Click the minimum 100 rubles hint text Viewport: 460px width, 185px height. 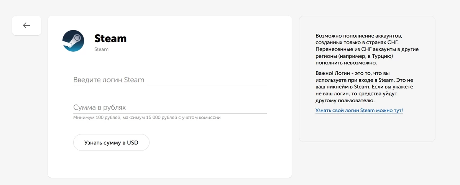(146, 118)
